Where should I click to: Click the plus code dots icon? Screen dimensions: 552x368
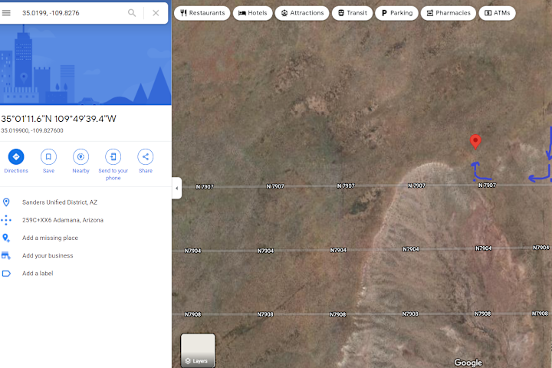click(6, 220)
